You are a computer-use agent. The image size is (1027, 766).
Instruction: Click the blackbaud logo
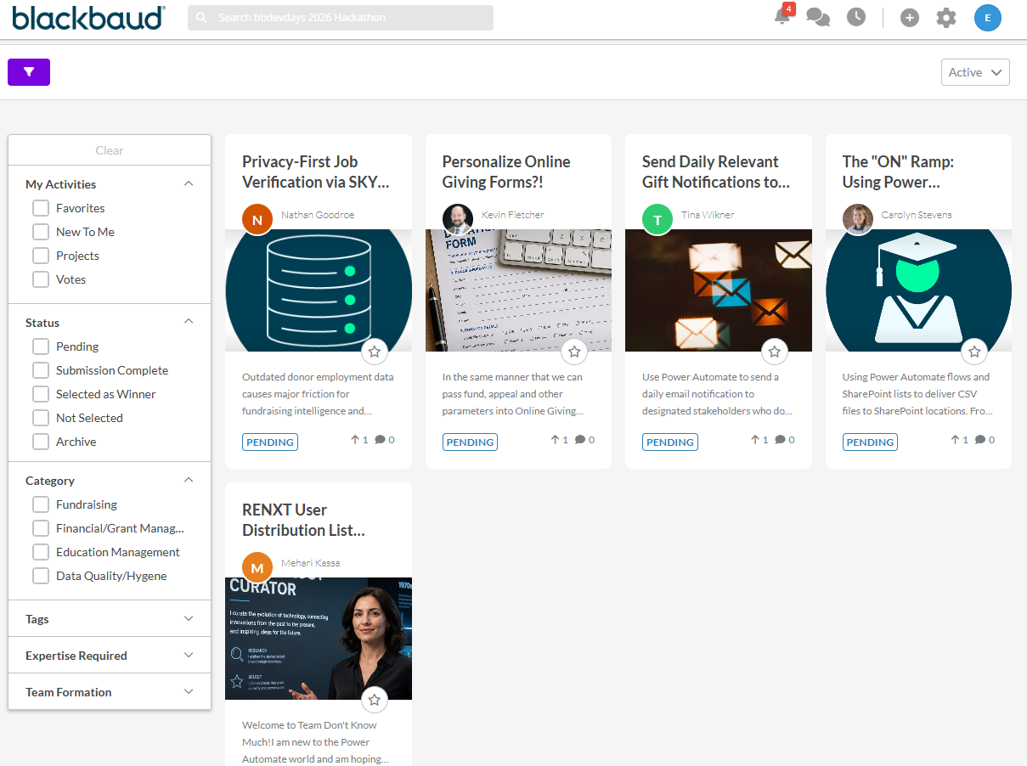click(x=88, y=17)
